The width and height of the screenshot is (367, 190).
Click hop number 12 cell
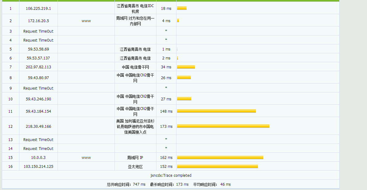click(10, 126)
